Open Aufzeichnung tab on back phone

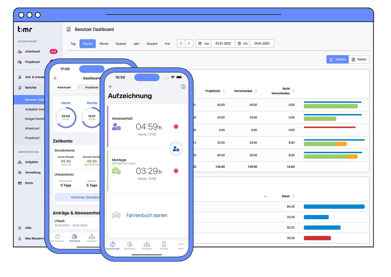point(57,238)
